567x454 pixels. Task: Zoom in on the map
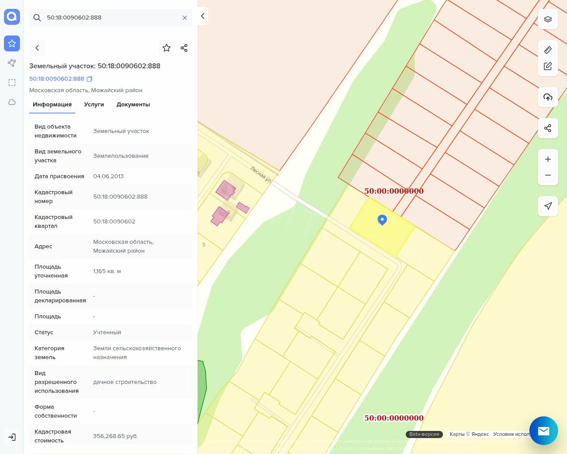pyautogui.click(x=548, y=159)
